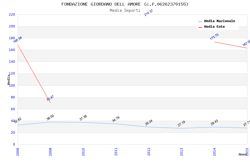Select the 29.24 data label
The image size is (250, 162).
click(x=149, y=123)
